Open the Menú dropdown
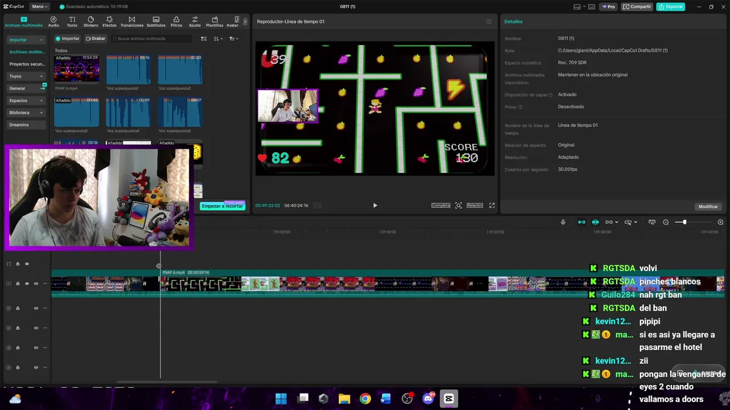This screenshot has height=410, width=730. [40, 7]
